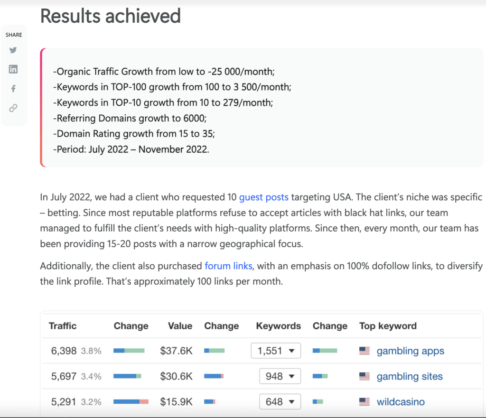
Task: Open the gambling apps keyword link
Action: click(x=410, y=351)
